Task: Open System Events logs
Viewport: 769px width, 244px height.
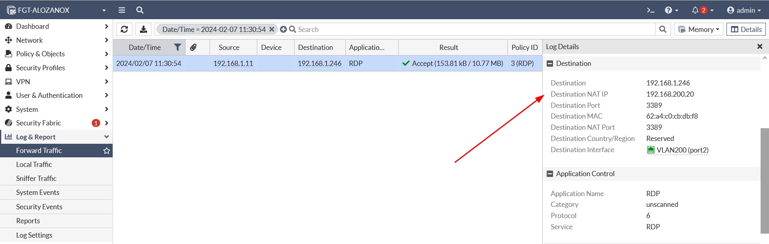Action: (38, 192)
